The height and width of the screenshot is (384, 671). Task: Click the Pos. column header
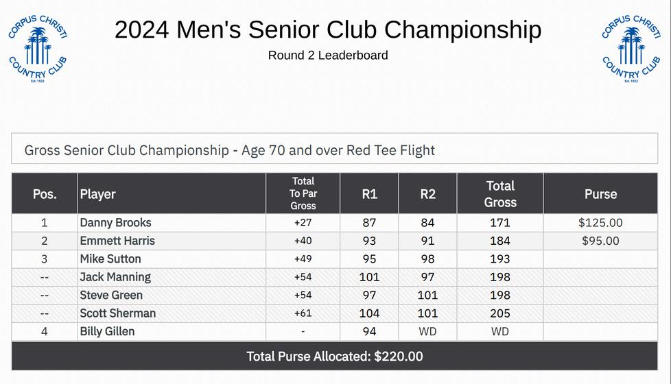coord(45,194)
